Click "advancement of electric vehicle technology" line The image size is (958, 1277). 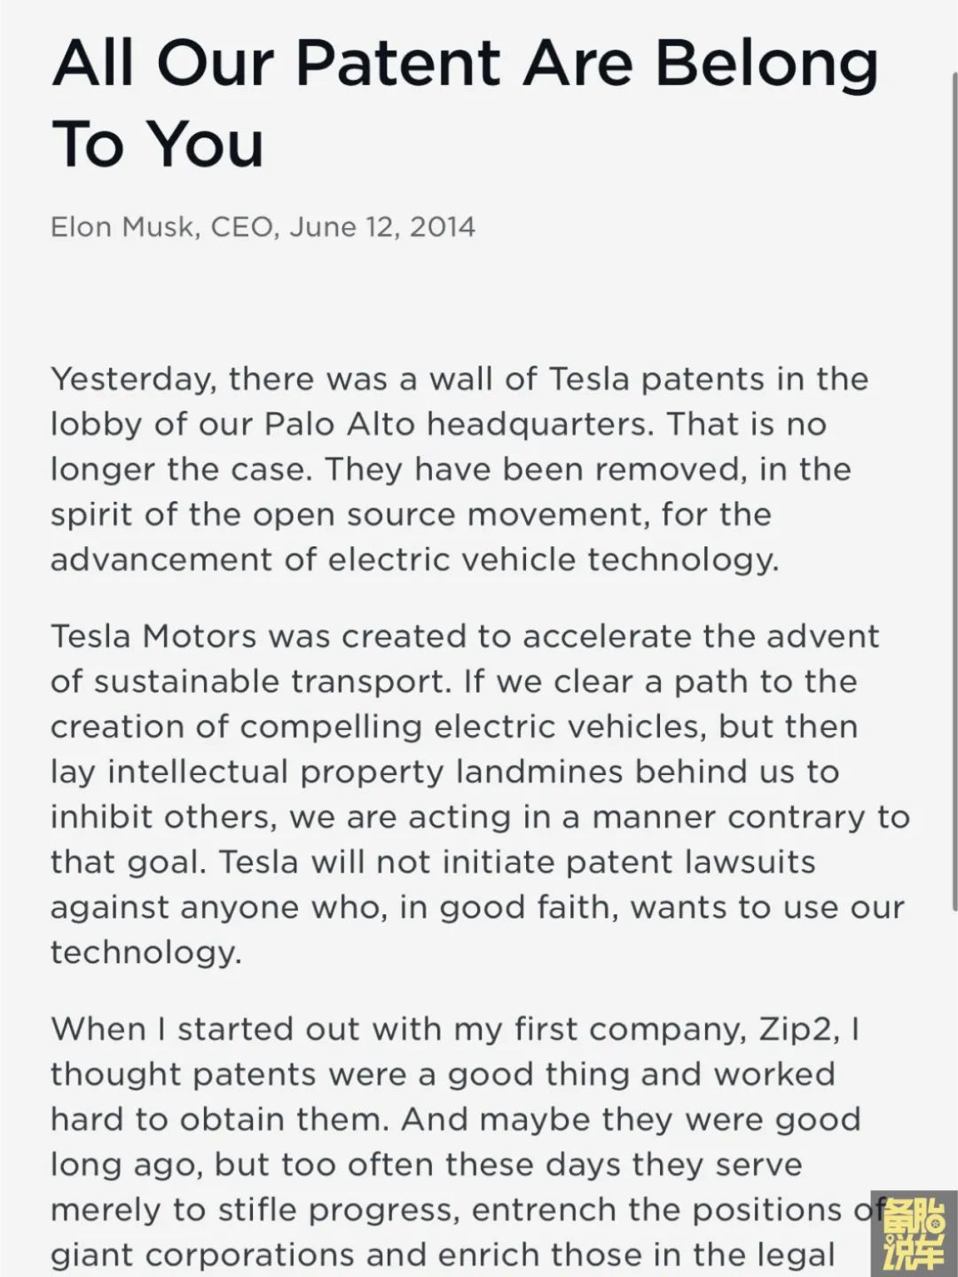[x=414, y=560]
